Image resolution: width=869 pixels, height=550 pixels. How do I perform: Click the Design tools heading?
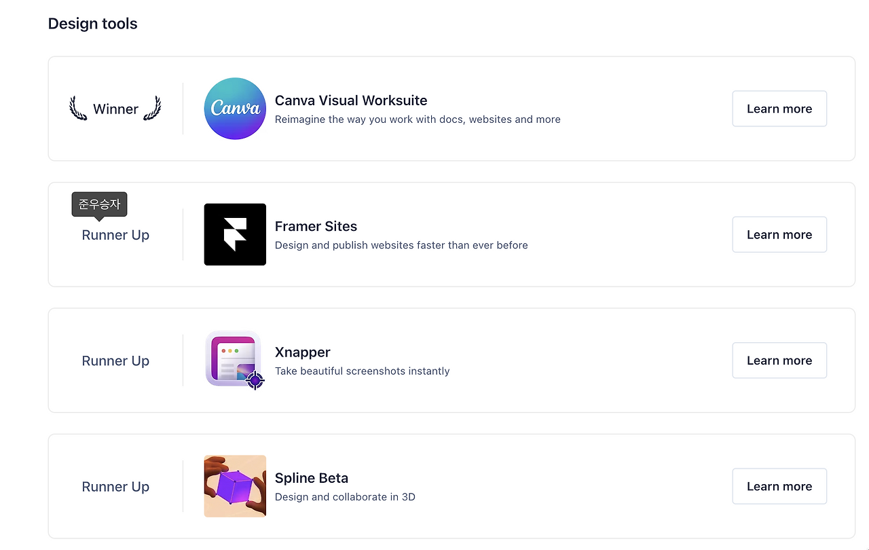[x=92, y=24]
